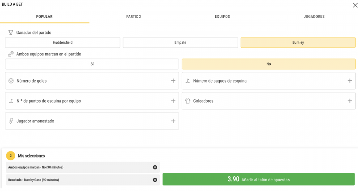Expand Número de saques de esquina market
This screenshot has height=192, width=358.
point(349,81)
